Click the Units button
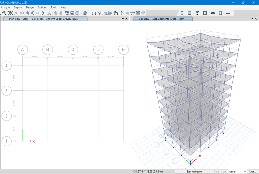This screenshot has width=259, height=174. tap(253, 171)
